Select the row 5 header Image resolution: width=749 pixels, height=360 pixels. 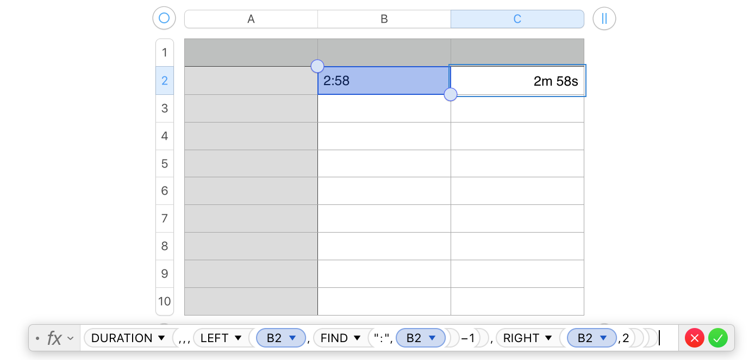(x=165, y=163)
